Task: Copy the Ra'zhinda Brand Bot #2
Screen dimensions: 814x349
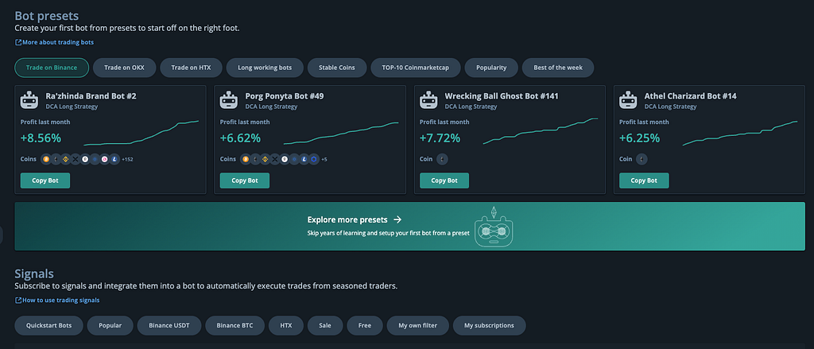Action: (x=45, y=180)
